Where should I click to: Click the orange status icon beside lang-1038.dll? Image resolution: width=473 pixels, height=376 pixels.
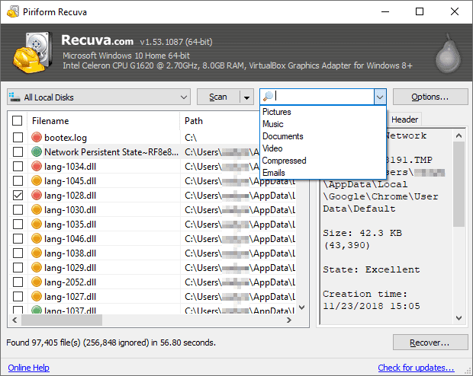pos(37,253)
